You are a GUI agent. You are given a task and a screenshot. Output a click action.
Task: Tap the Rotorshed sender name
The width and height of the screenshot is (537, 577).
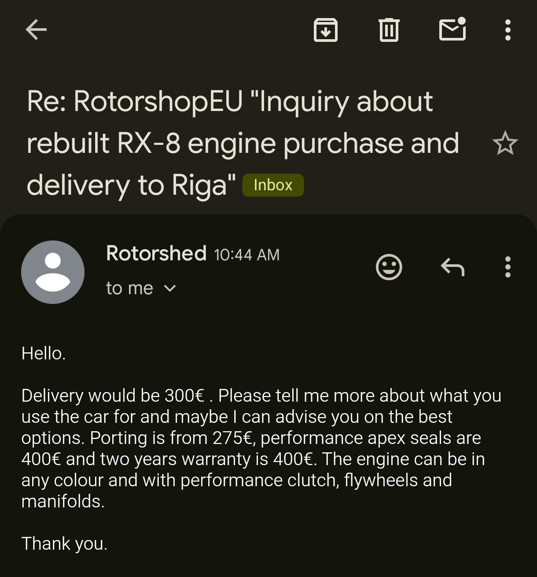(156, 253)
